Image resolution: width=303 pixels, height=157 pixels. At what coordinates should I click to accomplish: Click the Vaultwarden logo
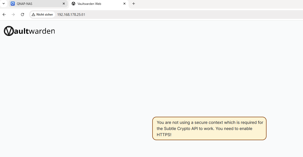[29, 31]
